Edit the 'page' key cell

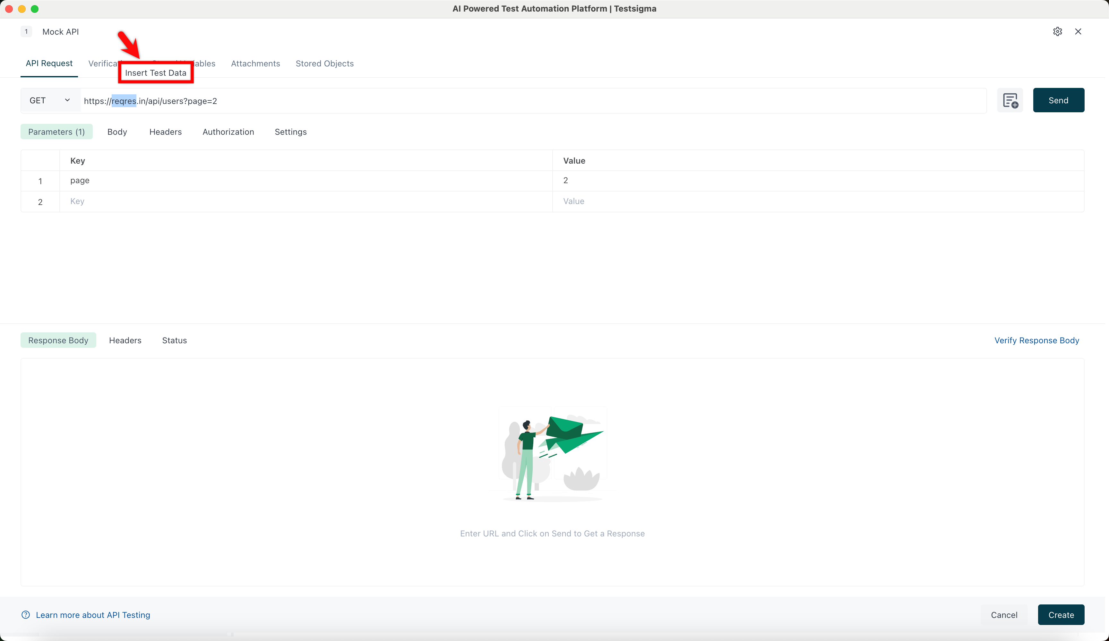point(306,180)
